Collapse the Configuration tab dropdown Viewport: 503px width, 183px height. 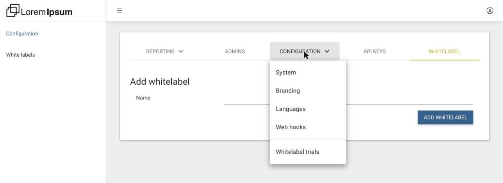[305, 51]
